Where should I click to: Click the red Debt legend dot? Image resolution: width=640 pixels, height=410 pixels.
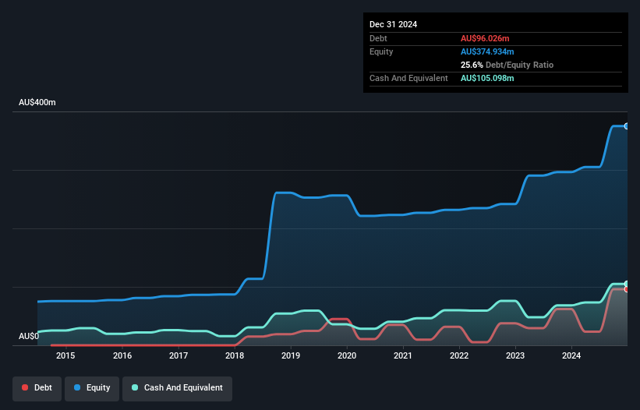pyautogui.click(x=25, y=387)
